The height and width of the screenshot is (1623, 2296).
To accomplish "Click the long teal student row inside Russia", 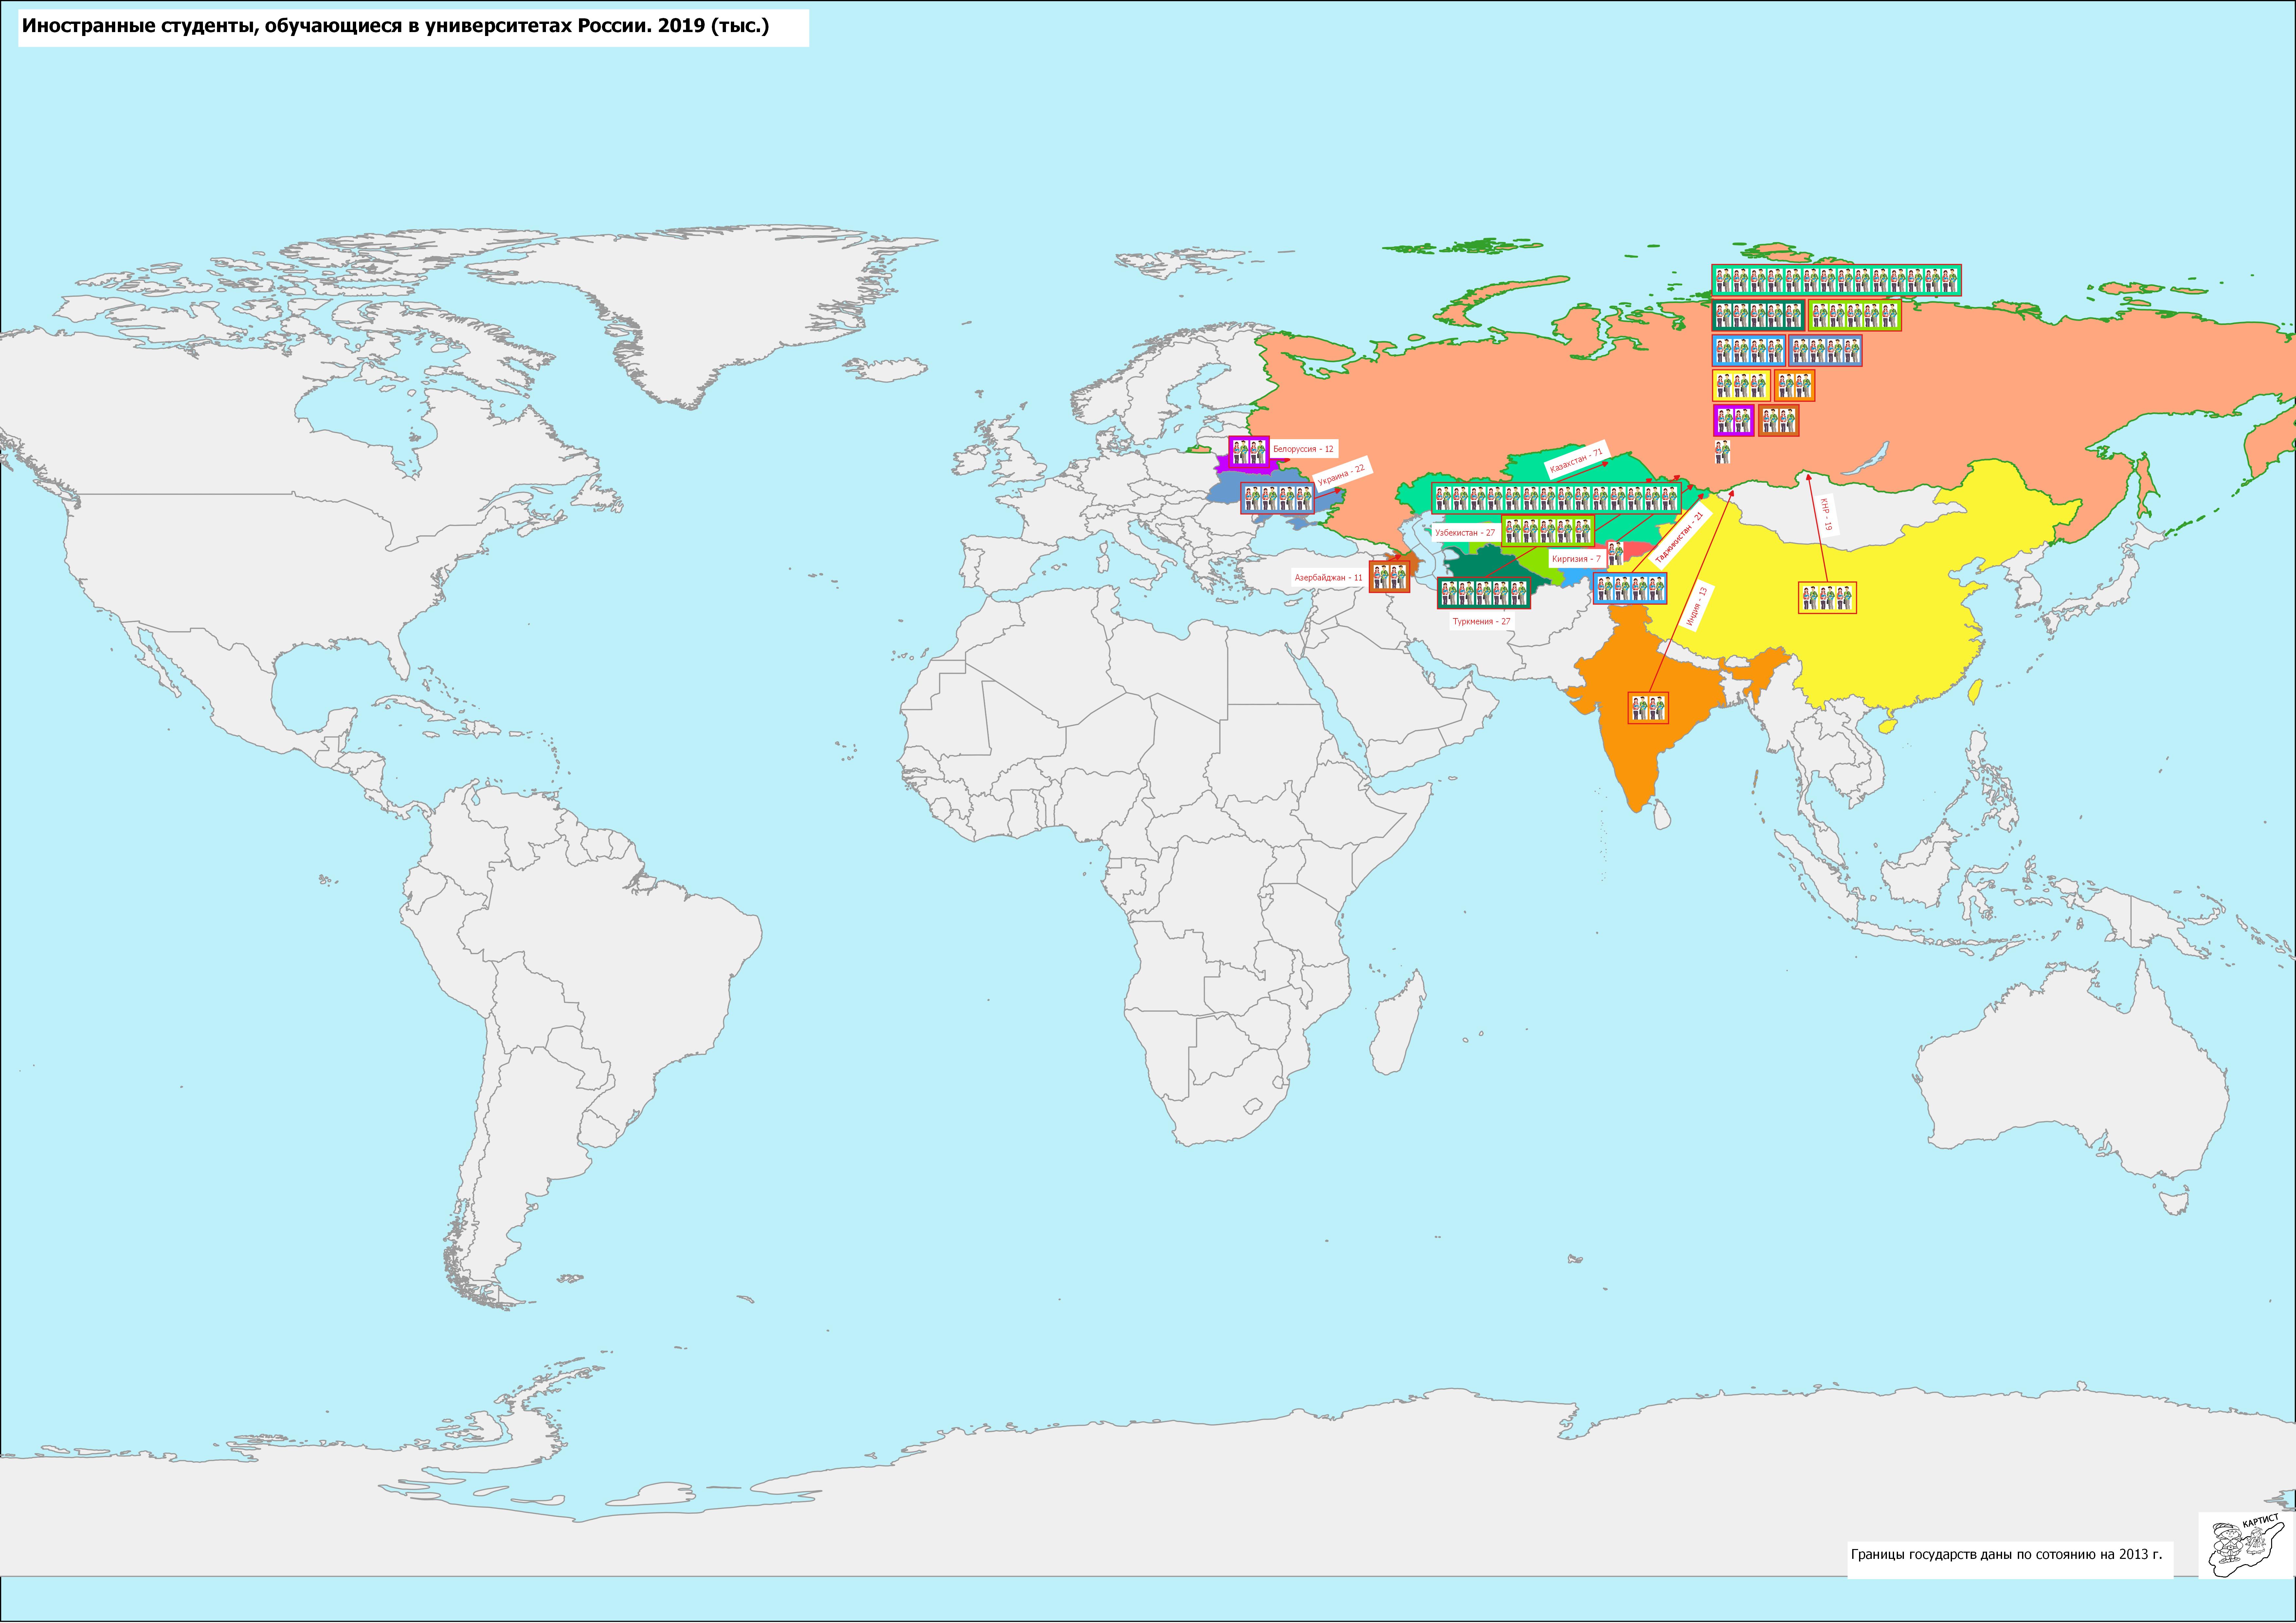I will 1837,280.
